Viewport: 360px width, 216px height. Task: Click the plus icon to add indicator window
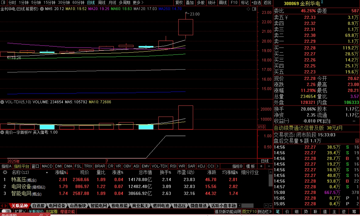[x=261, y=166]
